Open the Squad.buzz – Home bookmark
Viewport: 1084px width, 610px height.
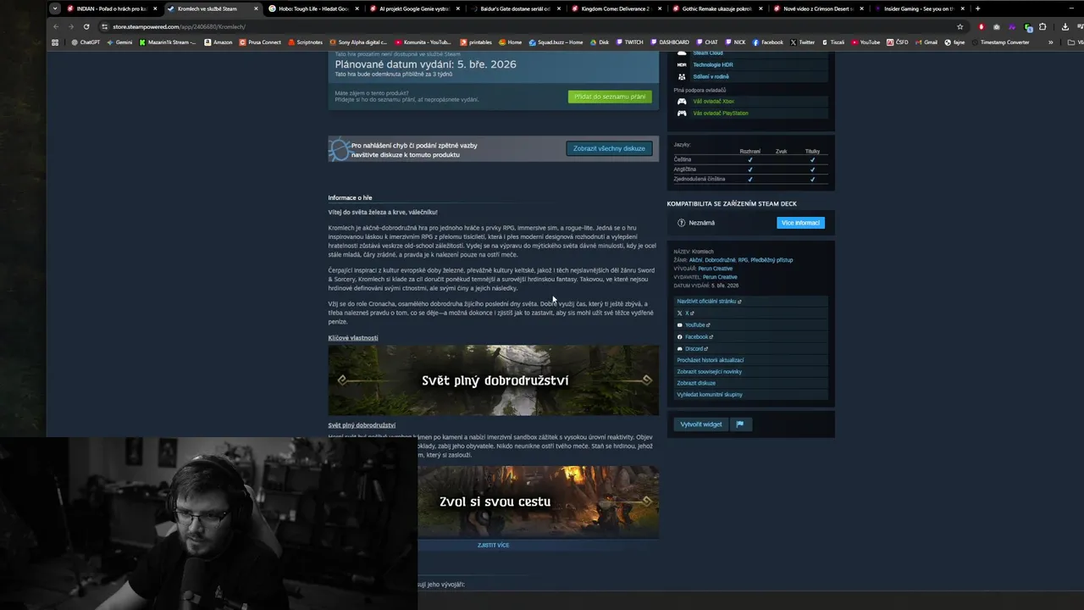click(x=556, y=42)
